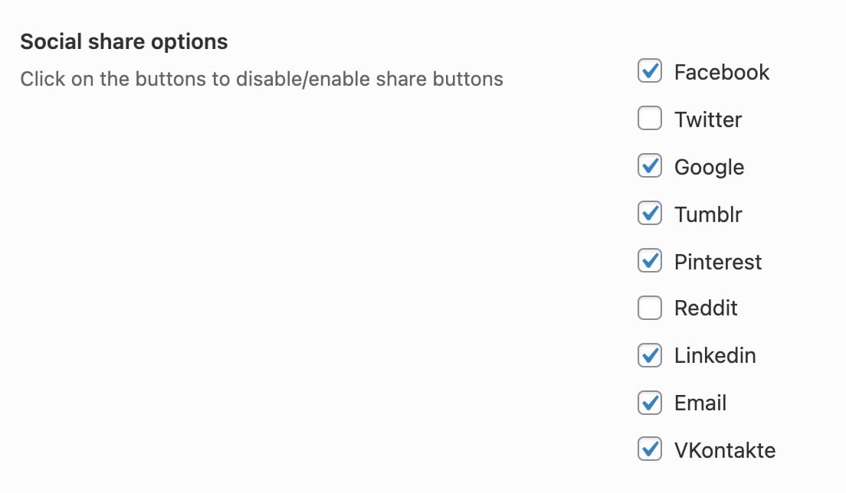Screen dimensions: 846x493
Task: Click the Pinterest option label
Action: 717,262
